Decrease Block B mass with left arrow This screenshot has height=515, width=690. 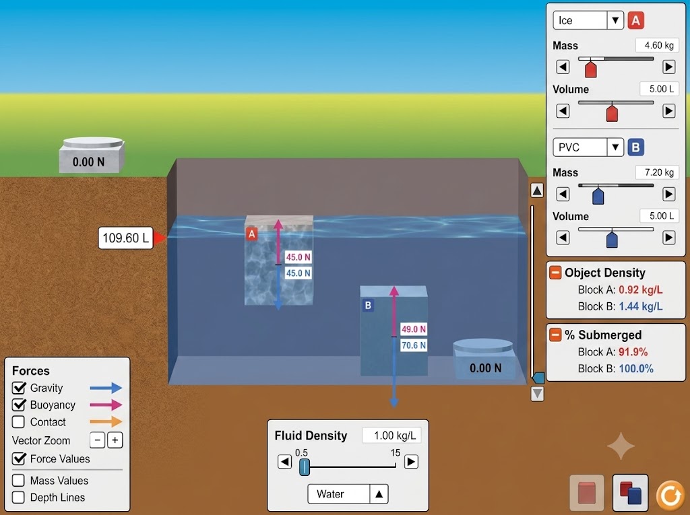(563, 194)
